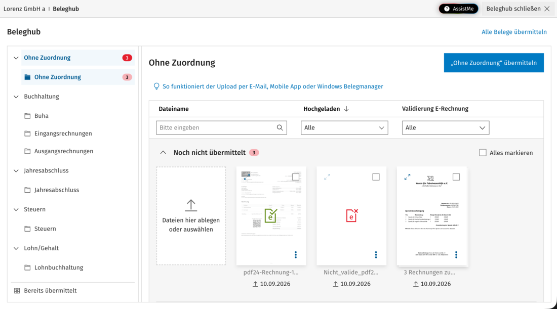Screen dimensions: 557x309
Task: Open the Hochgeladen filter dropdown
Action: [344, 128]
